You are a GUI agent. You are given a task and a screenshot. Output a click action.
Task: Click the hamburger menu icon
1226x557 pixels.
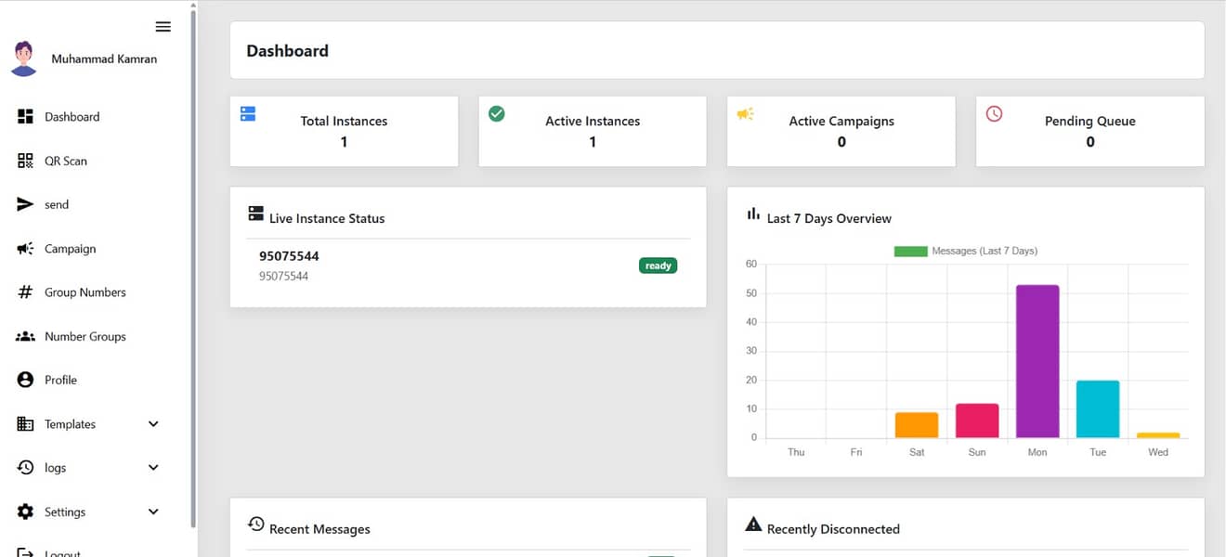point(163,27)
